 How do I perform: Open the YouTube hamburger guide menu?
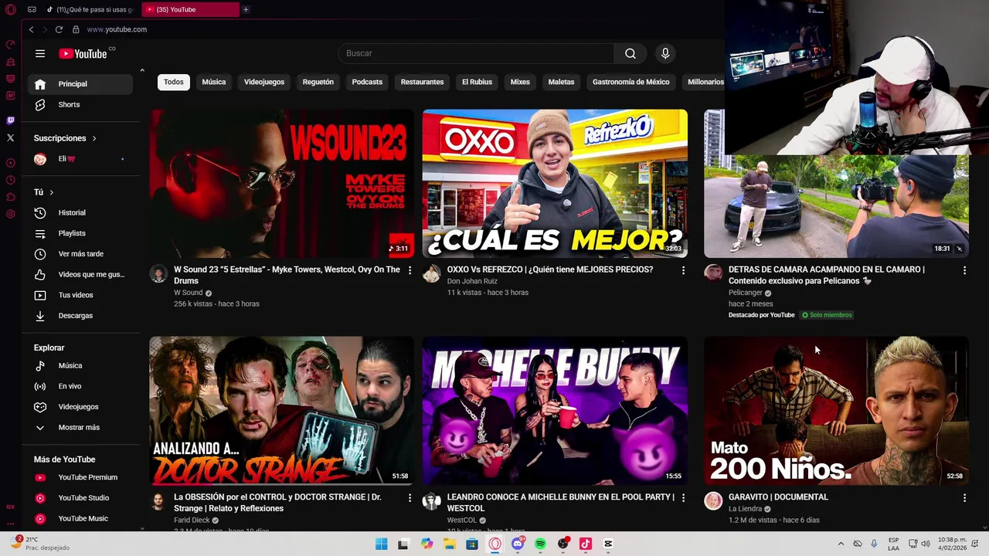click(40, 53)
